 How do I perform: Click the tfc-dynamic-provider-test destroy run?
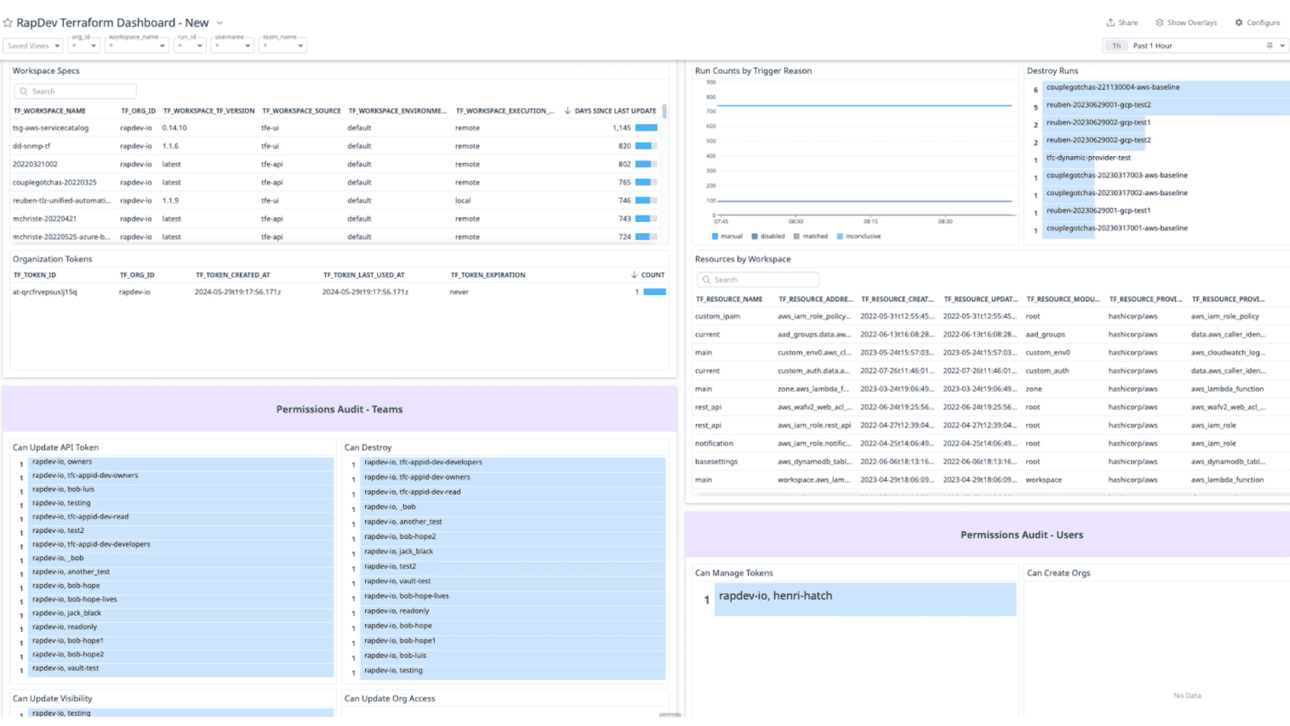coord(1088,158)
